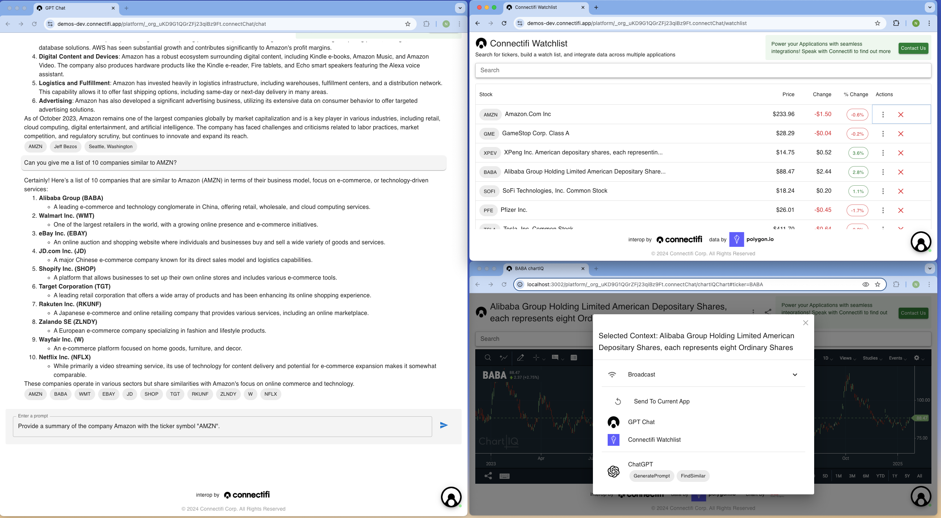Click the GeneratePrompt chip under ChatGPT
This screenshot has width=941, height=518.
click(652, 476)
